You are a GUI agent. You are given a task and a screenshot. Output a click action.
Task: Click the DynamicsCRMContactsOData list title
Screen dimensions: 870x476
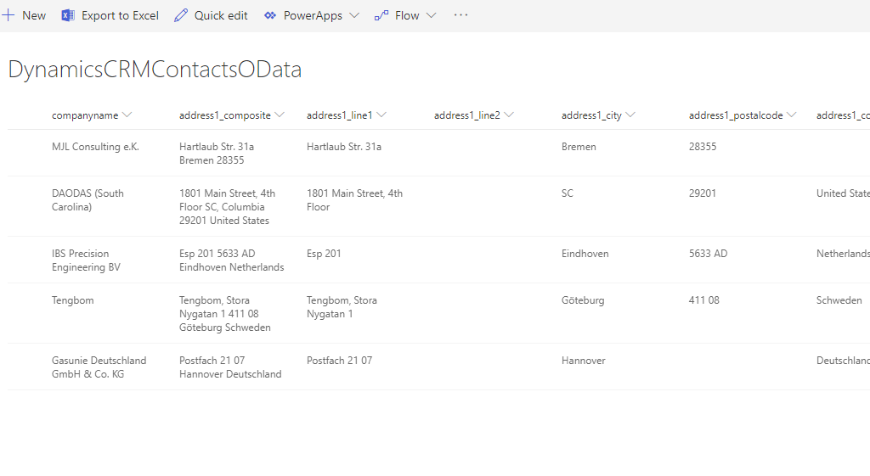(x=155, y=70)
